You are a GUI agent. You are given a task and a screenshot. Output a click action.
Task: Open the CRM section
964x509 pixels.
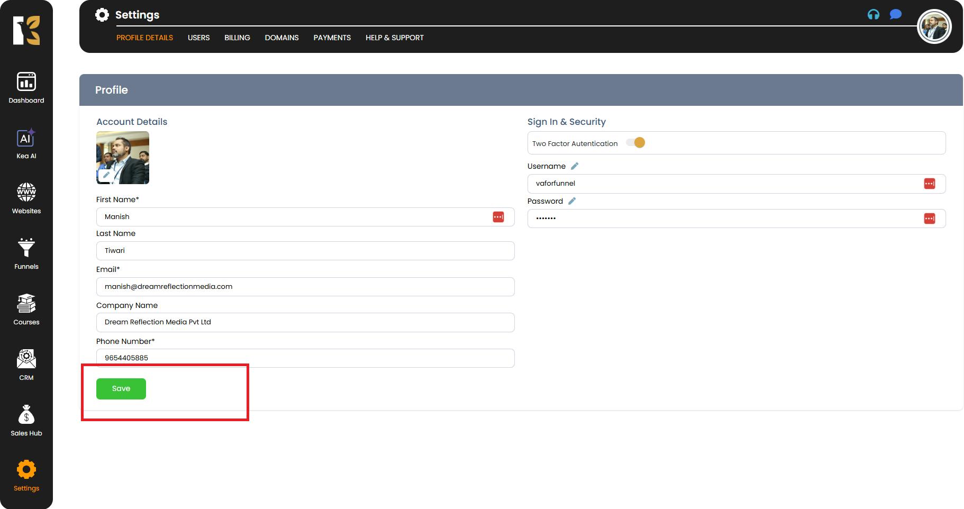(26, 365)
